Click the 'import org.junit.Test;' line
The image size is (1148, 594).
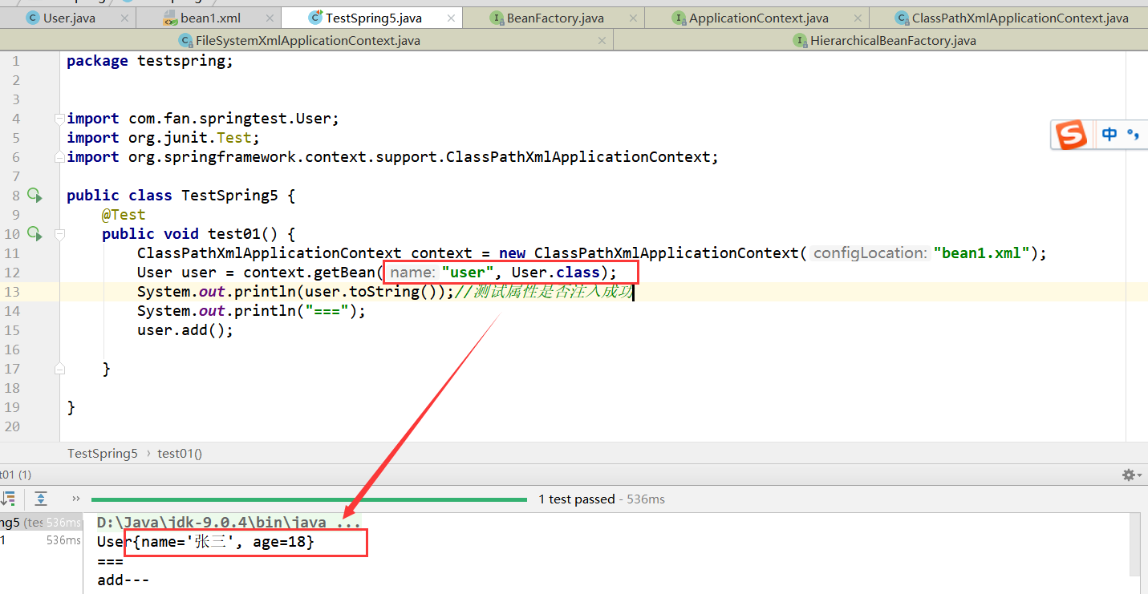click(163, 138)
